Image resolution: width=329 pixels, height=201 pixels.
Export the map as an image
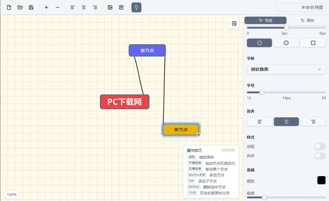pyautogui.click(x=110, y=7)
